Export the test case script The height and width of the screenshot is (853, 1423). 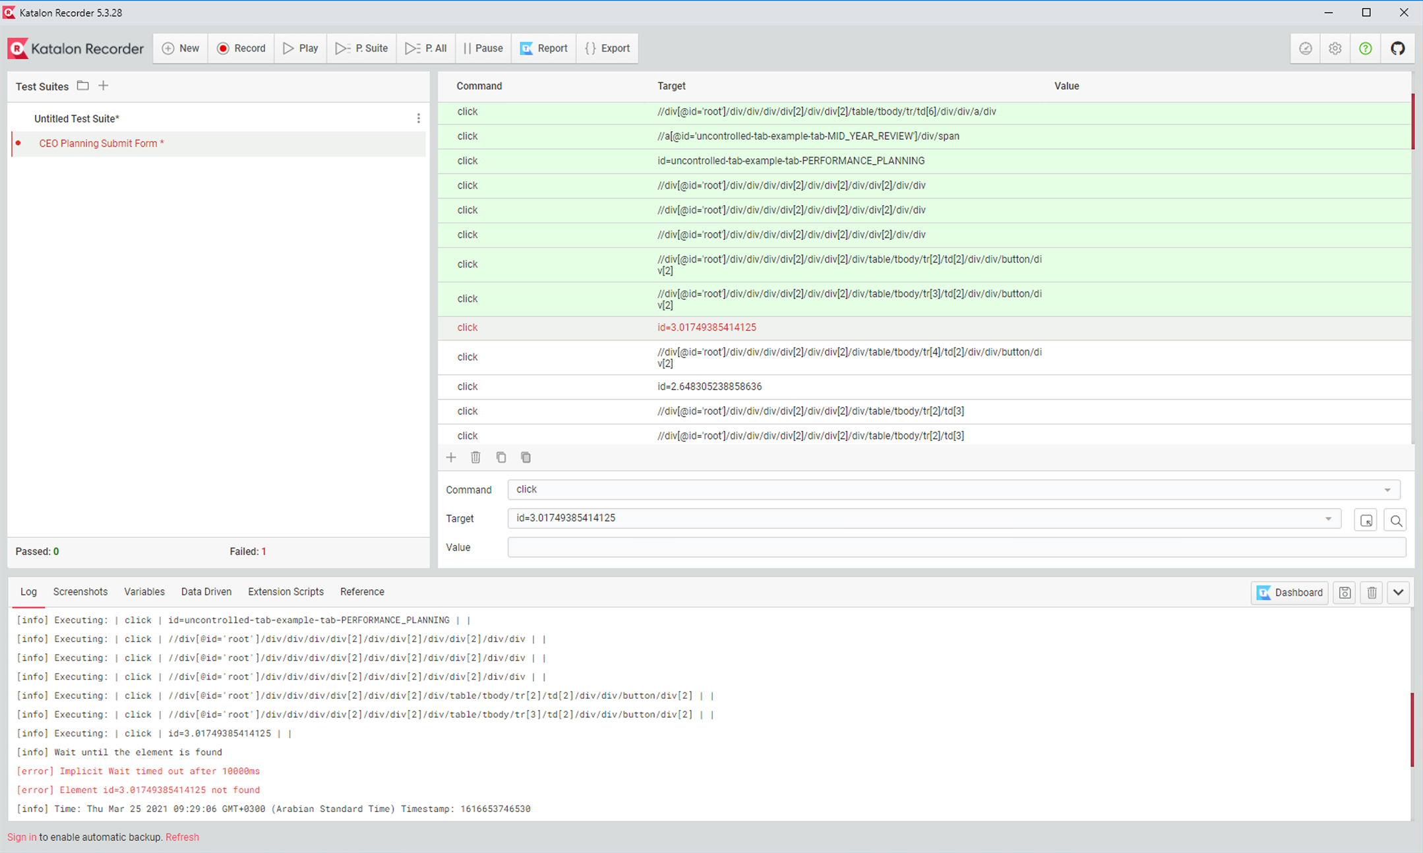(x=607, y=48)
